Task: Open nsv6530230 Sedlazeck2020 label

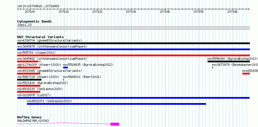Action: point(40,89)
